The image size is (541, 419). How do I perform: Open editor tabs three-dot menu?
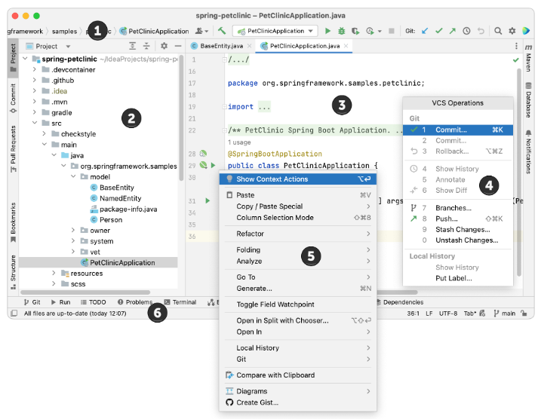tap(516, 46)
